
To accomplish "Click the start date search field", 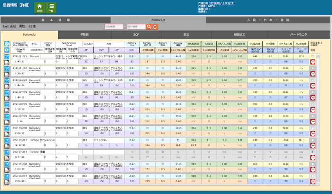I will [x=113, y=27].
